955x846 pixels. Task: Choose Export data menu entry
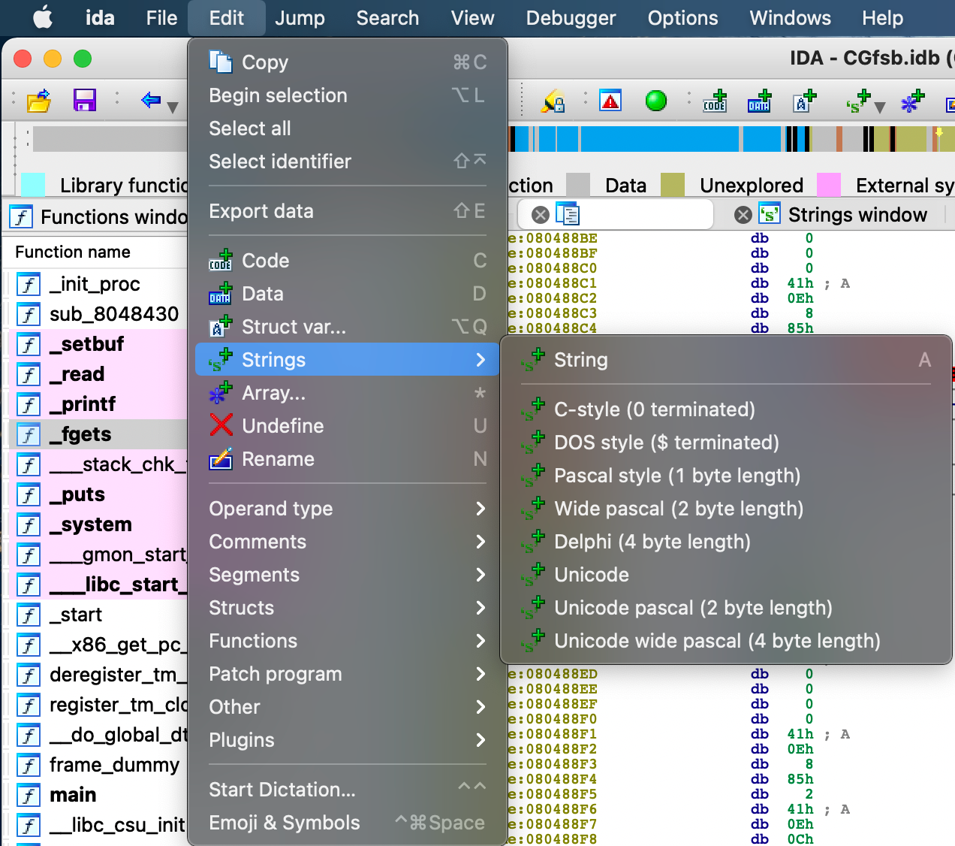click(348, 211)
